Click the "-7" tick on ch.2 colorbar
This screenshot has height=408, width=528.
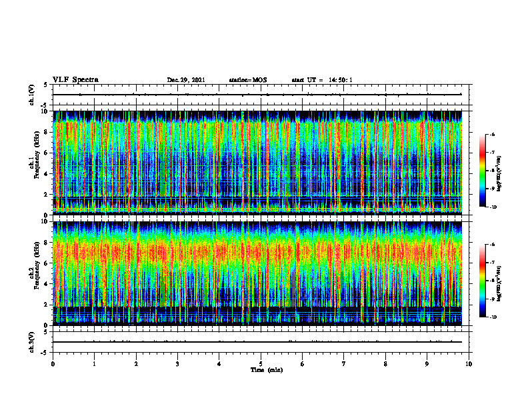pos(492,263)
